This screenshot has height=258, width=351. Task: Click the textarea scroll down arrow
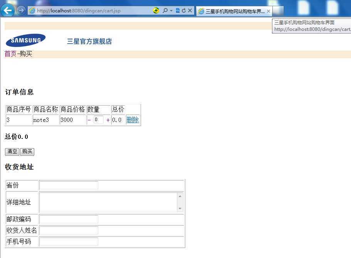pos(180,209)
